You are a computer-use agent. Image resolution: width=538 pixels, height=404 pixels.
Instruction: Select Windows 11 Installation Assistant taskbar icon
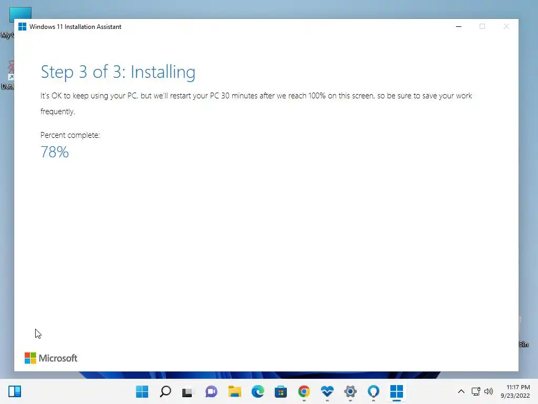pos(396,391)
